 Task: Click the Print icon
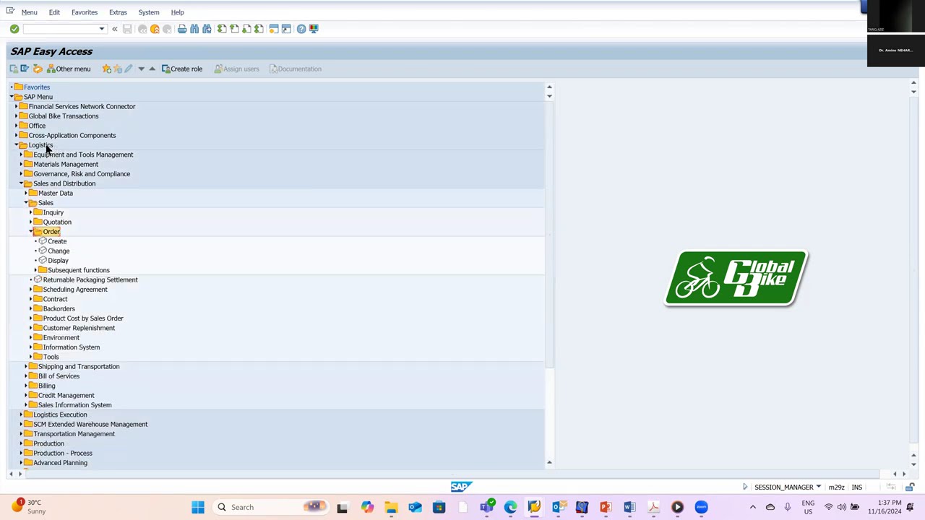pos(182,29)
